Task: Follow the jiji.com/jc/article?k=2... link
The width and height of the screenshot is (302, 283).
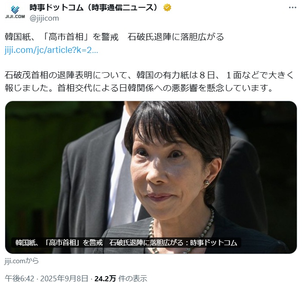Action: click(x=51, y=50)
